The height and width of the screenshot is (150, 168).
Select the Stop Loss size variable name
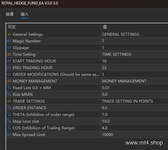[26, 121]
